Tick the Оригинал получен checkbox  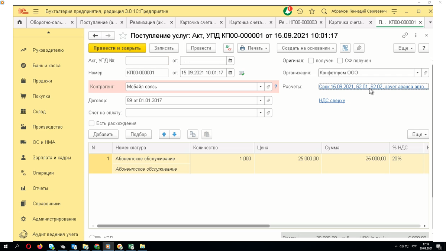(x=311, y=61)
